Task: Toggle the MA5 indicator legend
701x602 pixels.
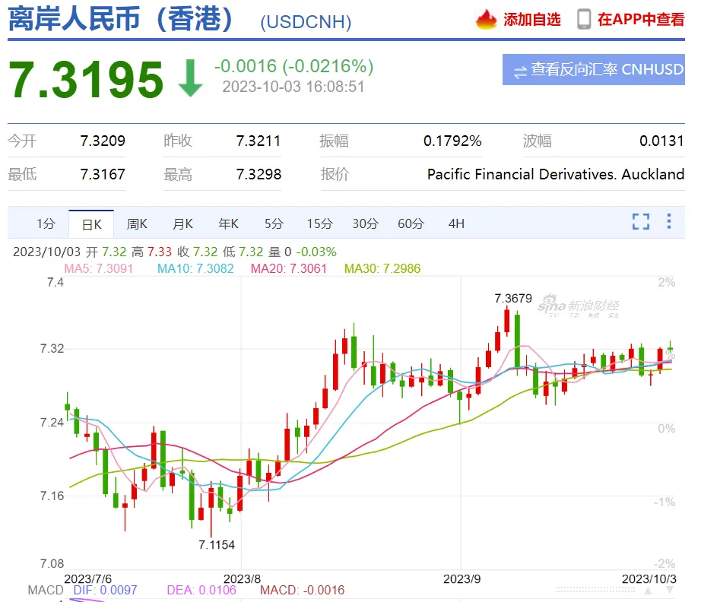Action: point(98,268)
